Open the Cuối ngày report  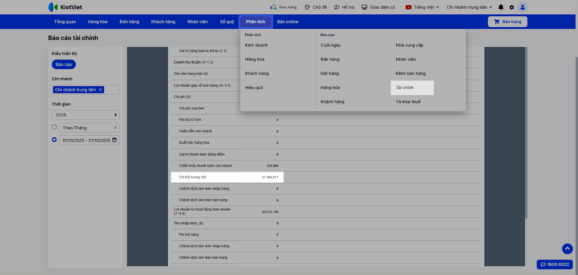tap(331, 45)
